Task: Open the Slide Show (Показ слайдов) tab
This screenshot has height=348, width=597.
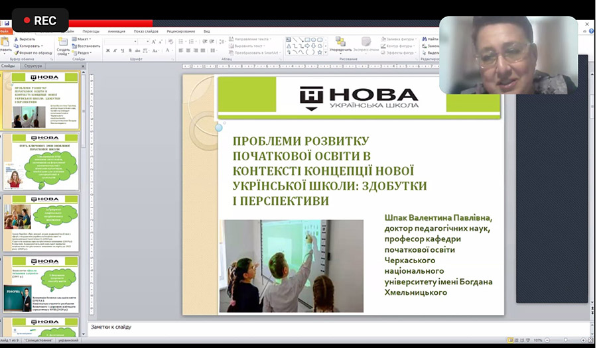Action: coord(146,31)
